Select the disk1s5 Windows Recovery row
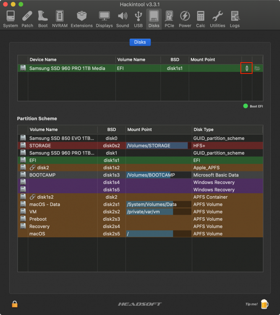The height and width of the screenshot is (315, 280). (140, 190)
